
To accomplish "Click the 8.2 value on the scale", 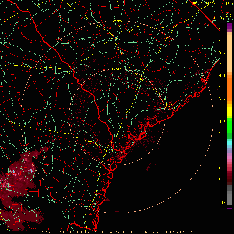I will tap(222, 52).
